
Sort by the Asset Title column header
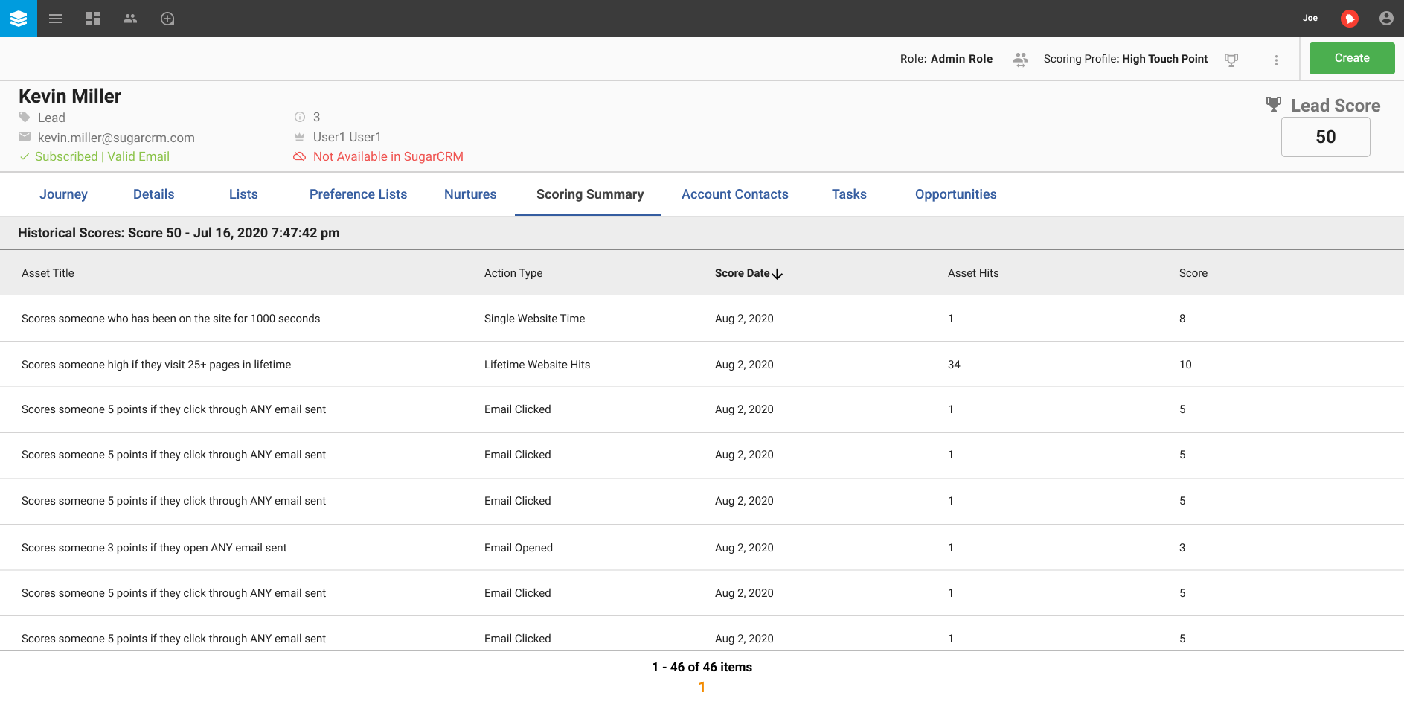tap(48, 273)
